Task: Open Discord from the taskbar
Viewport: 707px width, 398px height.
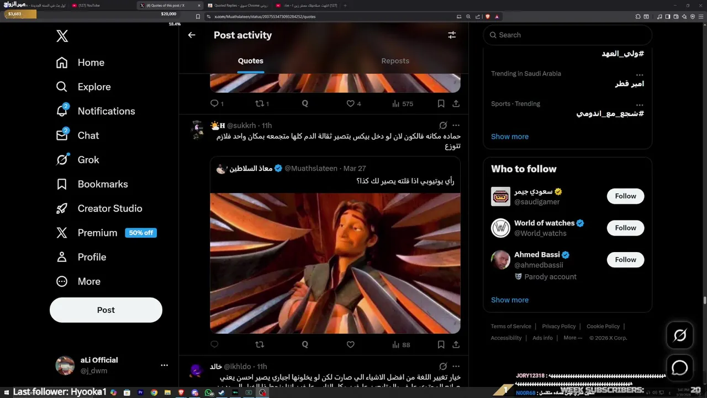Action: coord(194,392)
